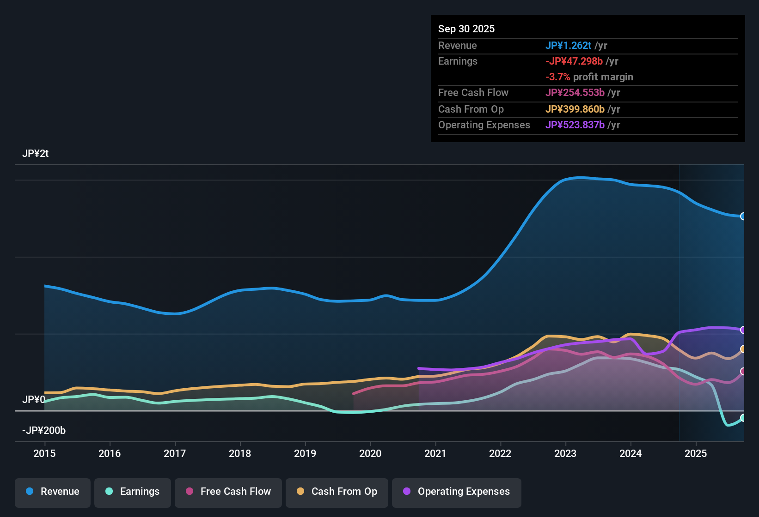Click the teal Earnings legend dot

pos(109,492)
